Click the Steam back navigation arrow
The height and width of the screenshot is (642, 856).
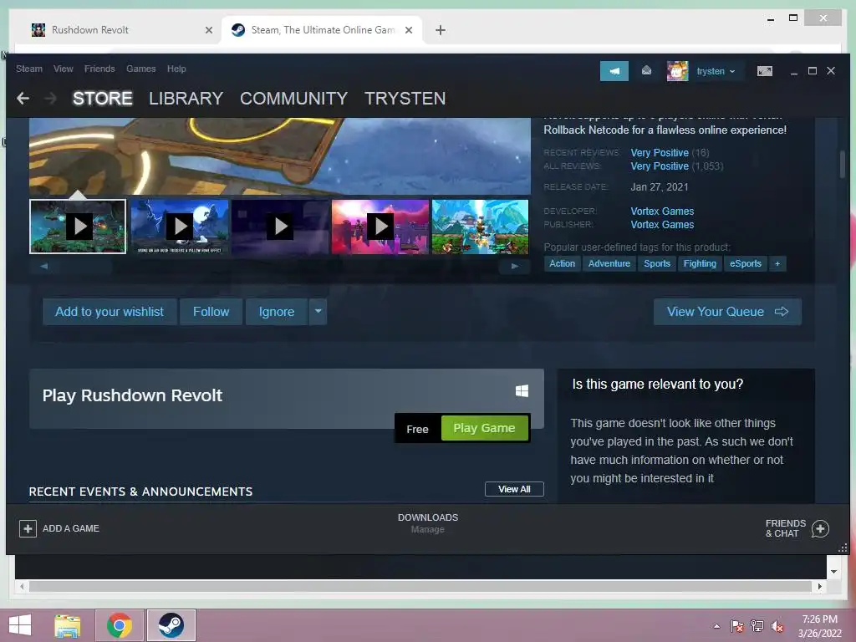click(23, 99)
